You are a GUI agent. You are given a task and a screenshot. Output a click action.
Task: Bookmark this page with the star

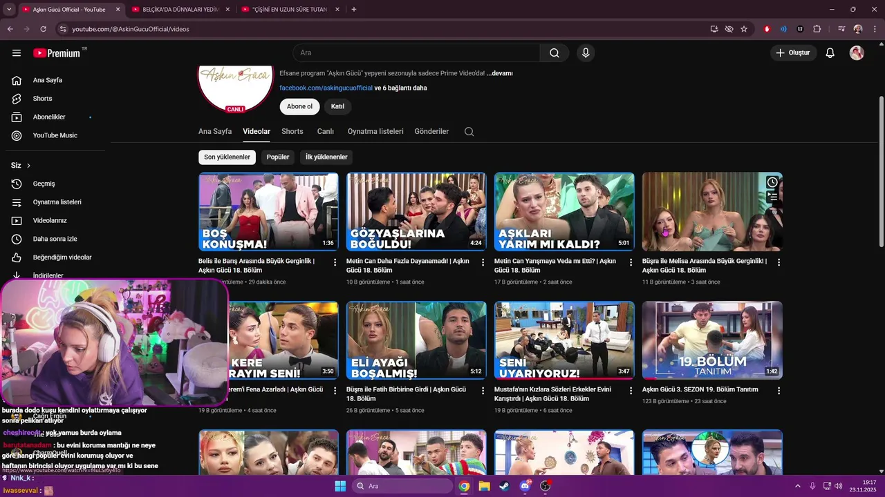(744, 29)
